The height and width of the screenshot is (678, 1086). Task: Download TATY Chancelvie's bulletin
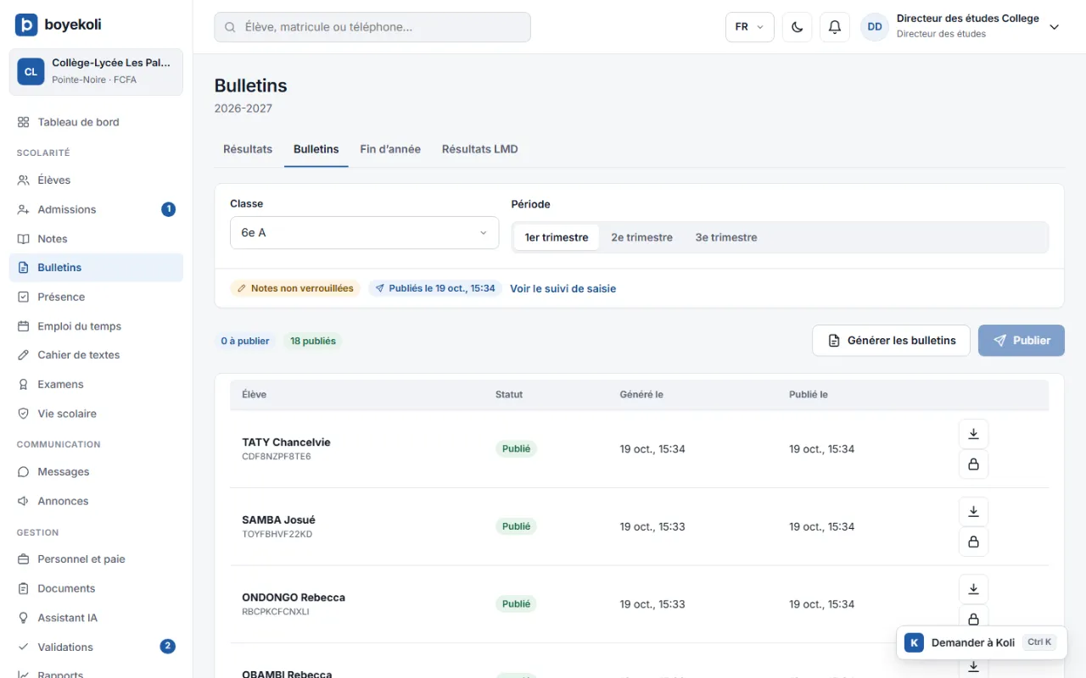(973, 434)
